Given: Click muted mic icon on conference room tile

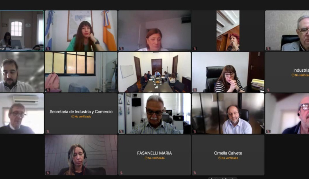Looking at the screenshot, I should pyautogui.click(x=121, y=90).
